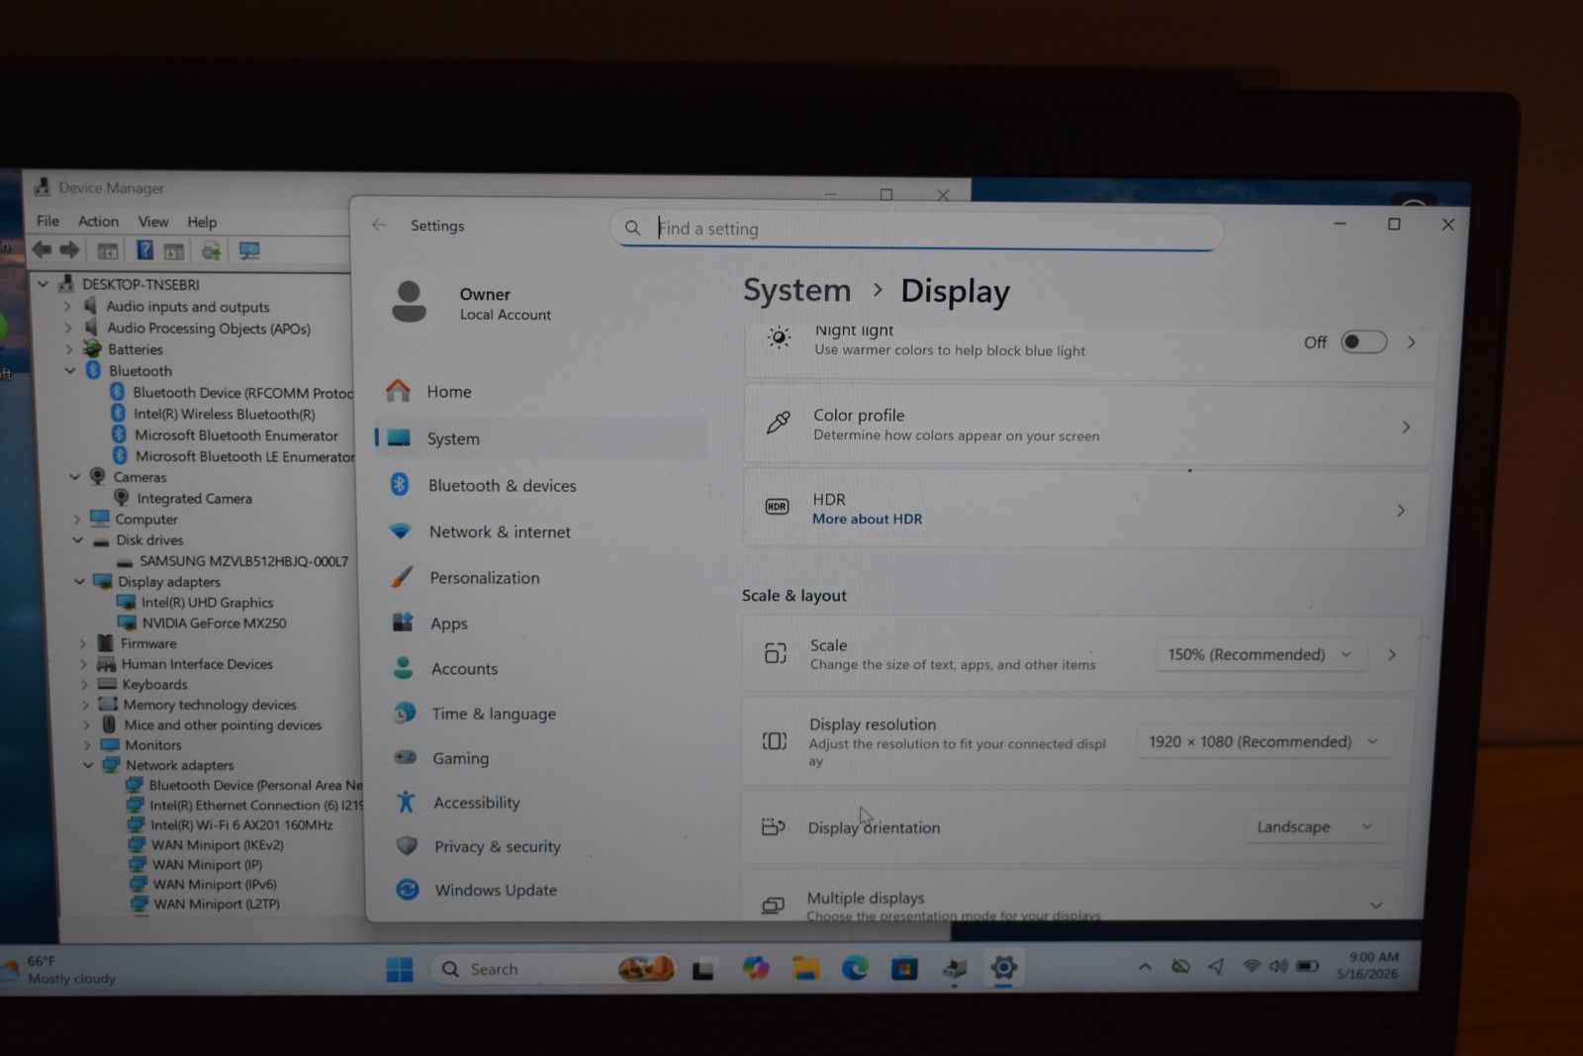
Task: Click the Bluetooth & devices icon
Action: click(x=400, y=484)
